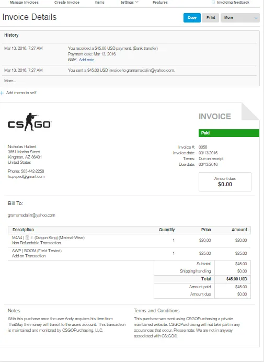The image size is (264, 362).
Task: Click the Amount due $0.00 box
Action: click(x=225, y=182)
